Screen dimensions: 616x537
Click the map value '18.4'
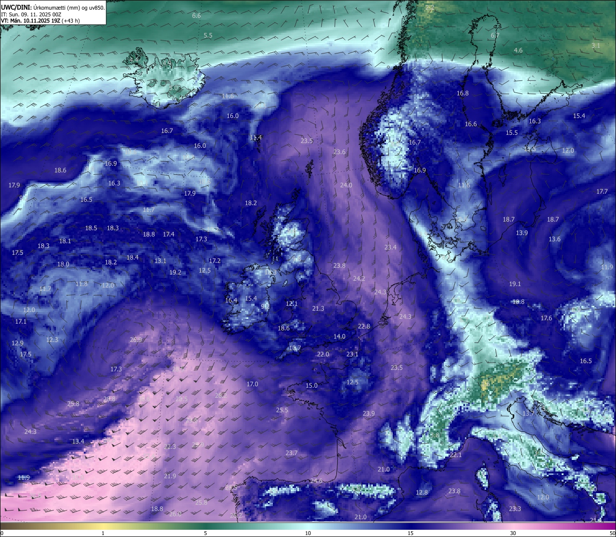click(132, 258)
